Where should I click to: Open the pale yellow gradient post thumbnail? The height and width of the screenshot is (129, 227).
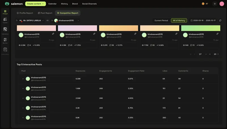click(160, 28)
